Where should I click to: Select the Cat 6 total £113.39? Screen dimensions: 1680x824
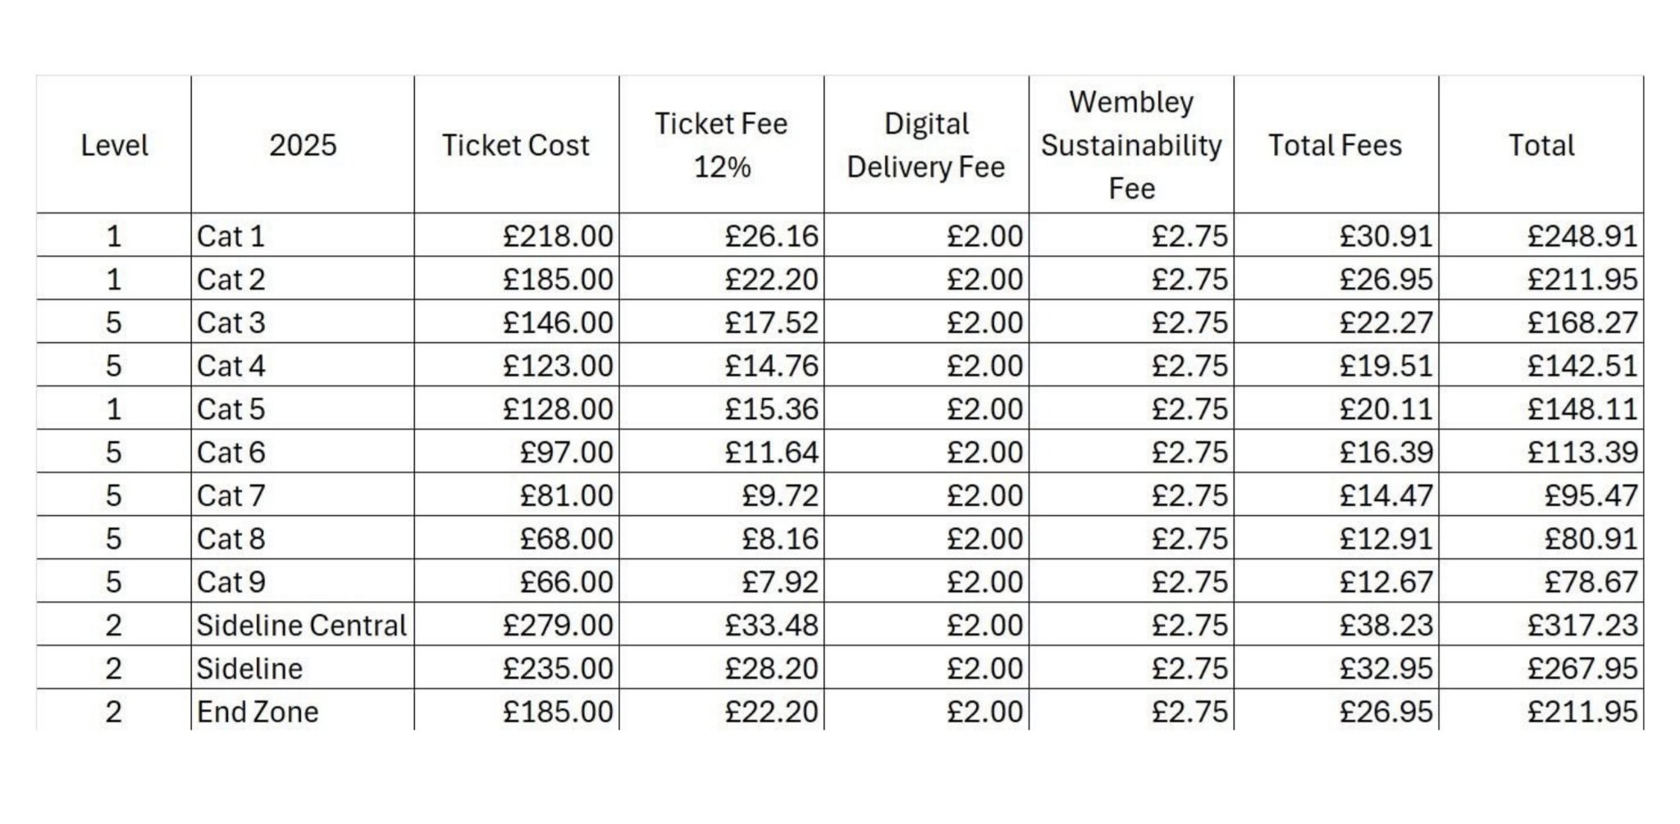1582,452
